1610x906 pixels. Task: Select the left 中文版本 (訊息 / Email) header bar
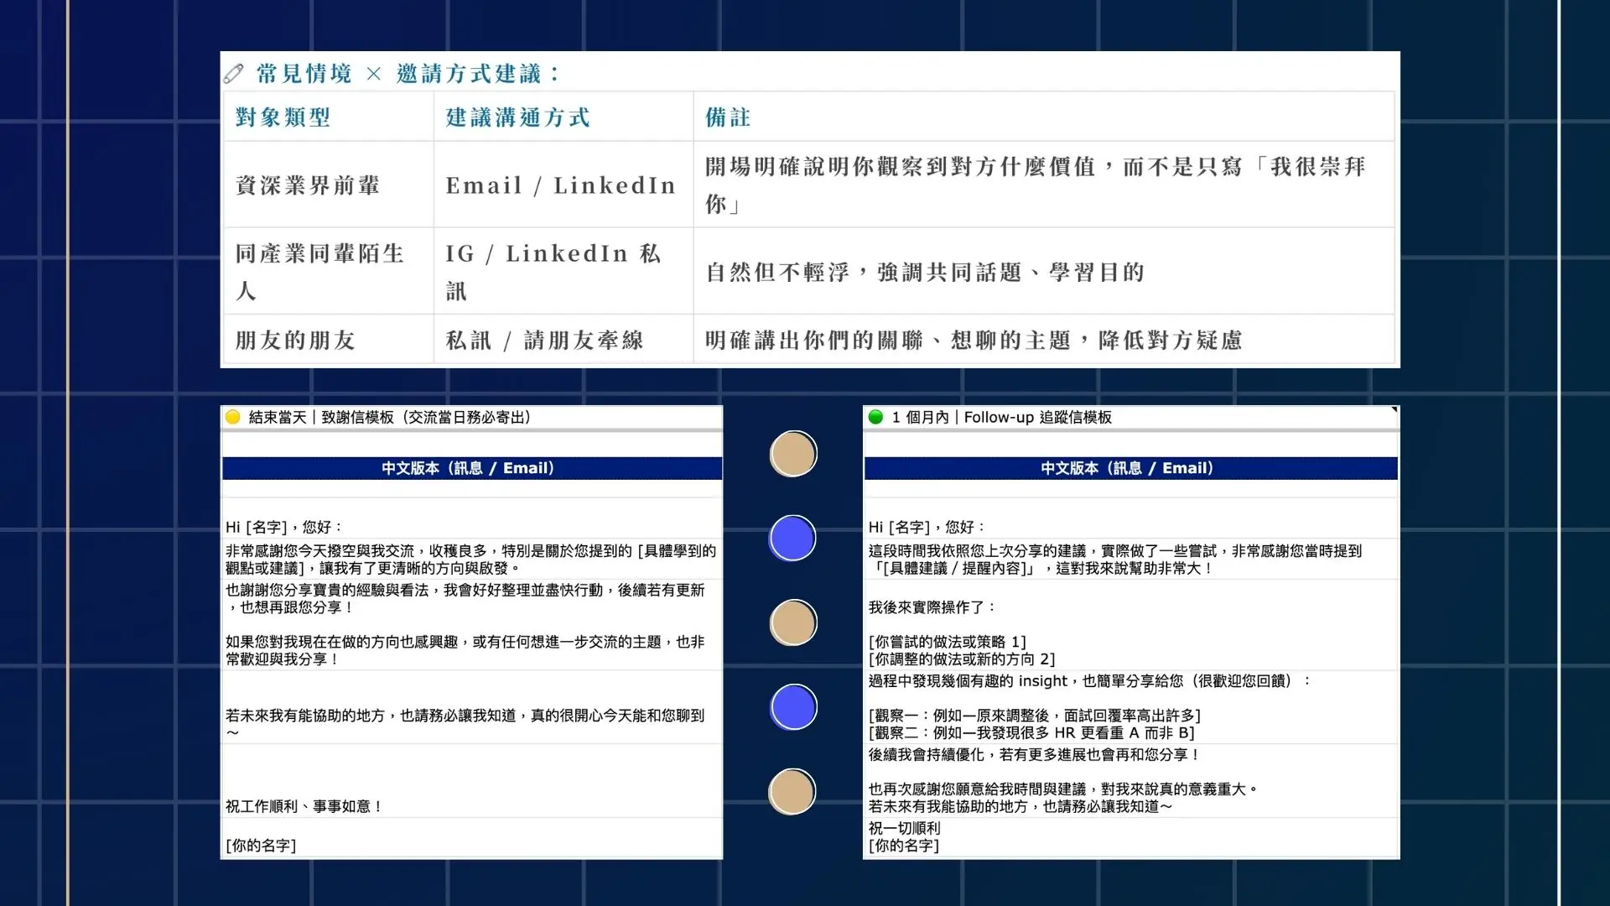[471, 468]
